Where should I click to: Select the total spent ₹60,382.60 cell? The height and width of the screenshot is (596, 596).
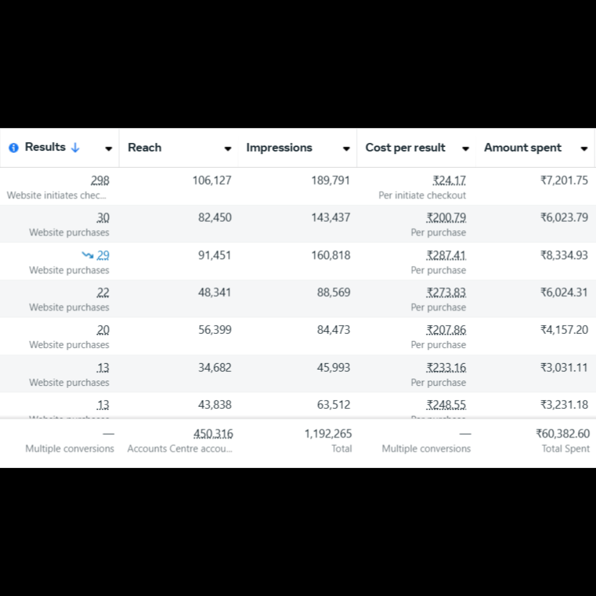(x=562, y=434)
